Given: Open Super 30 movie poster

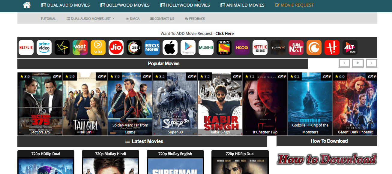Looking at the screenshot, I should [175, 104].
